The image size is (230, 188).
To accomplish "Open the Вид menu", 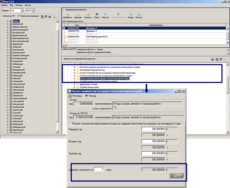I will (12, 5).
